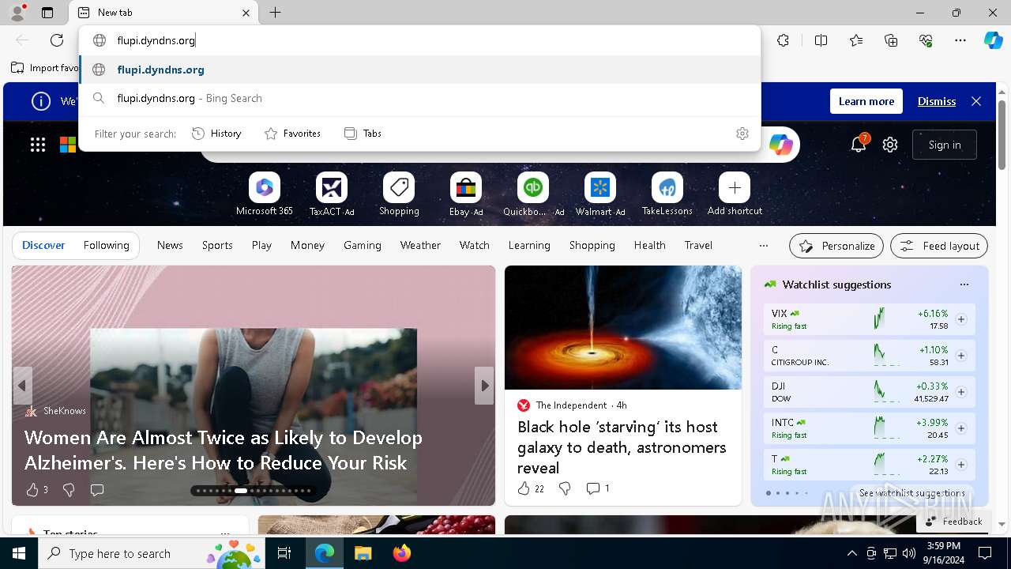Like the Alzheimer's article thumbs up
Image resolution: width=1011 pixels, height=569 pixels.
click(x=32, y=490)
